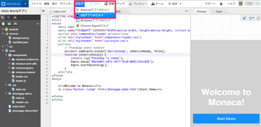Open background.js in the file tree

[x=21, y=38]
